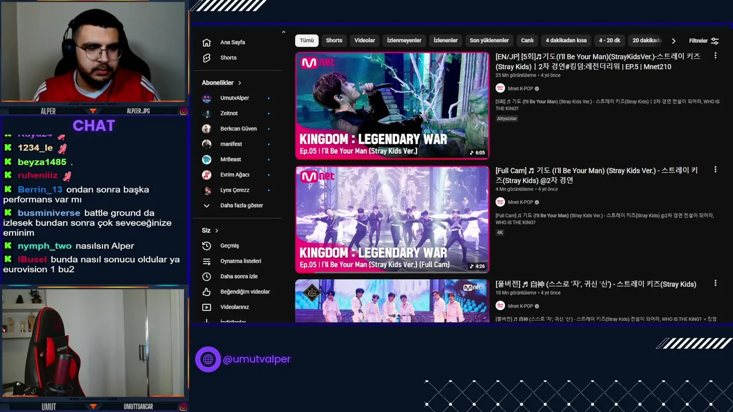Viewport: 733px width, 412px height.
Task: Click Instagram icon beside ALPEER.JPG
Action: (x=183, y=111)
